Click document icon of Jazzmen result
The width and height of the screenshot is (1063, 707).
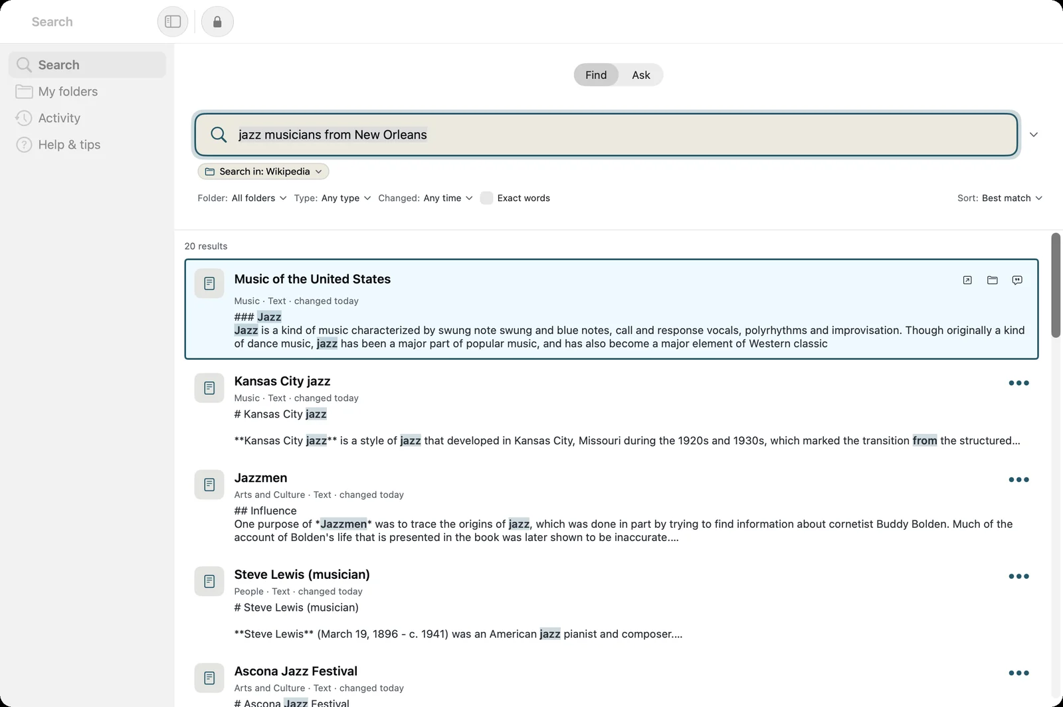click(209, 485)
